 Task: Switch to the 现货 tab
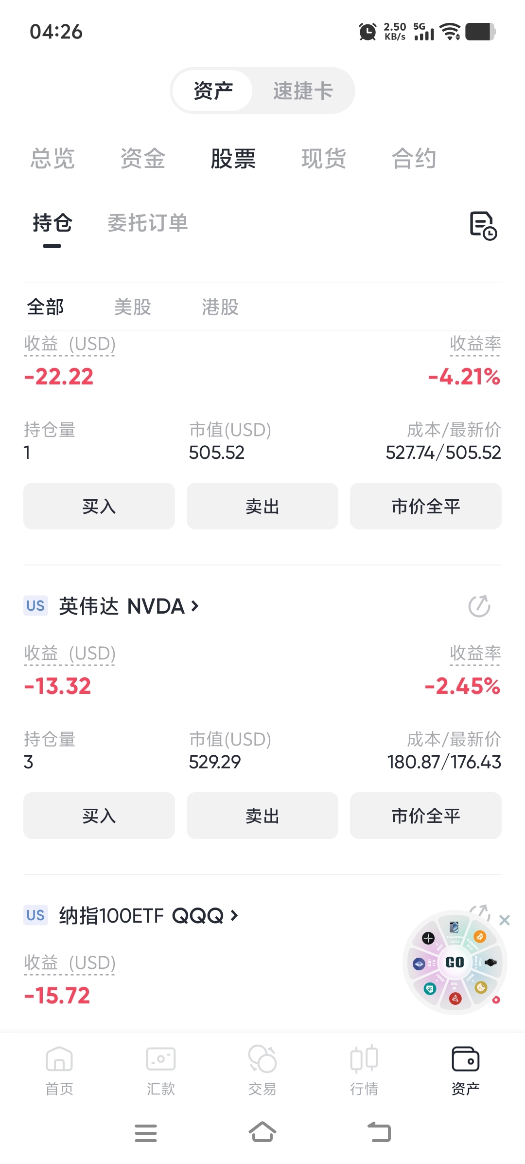click(324, 158)
